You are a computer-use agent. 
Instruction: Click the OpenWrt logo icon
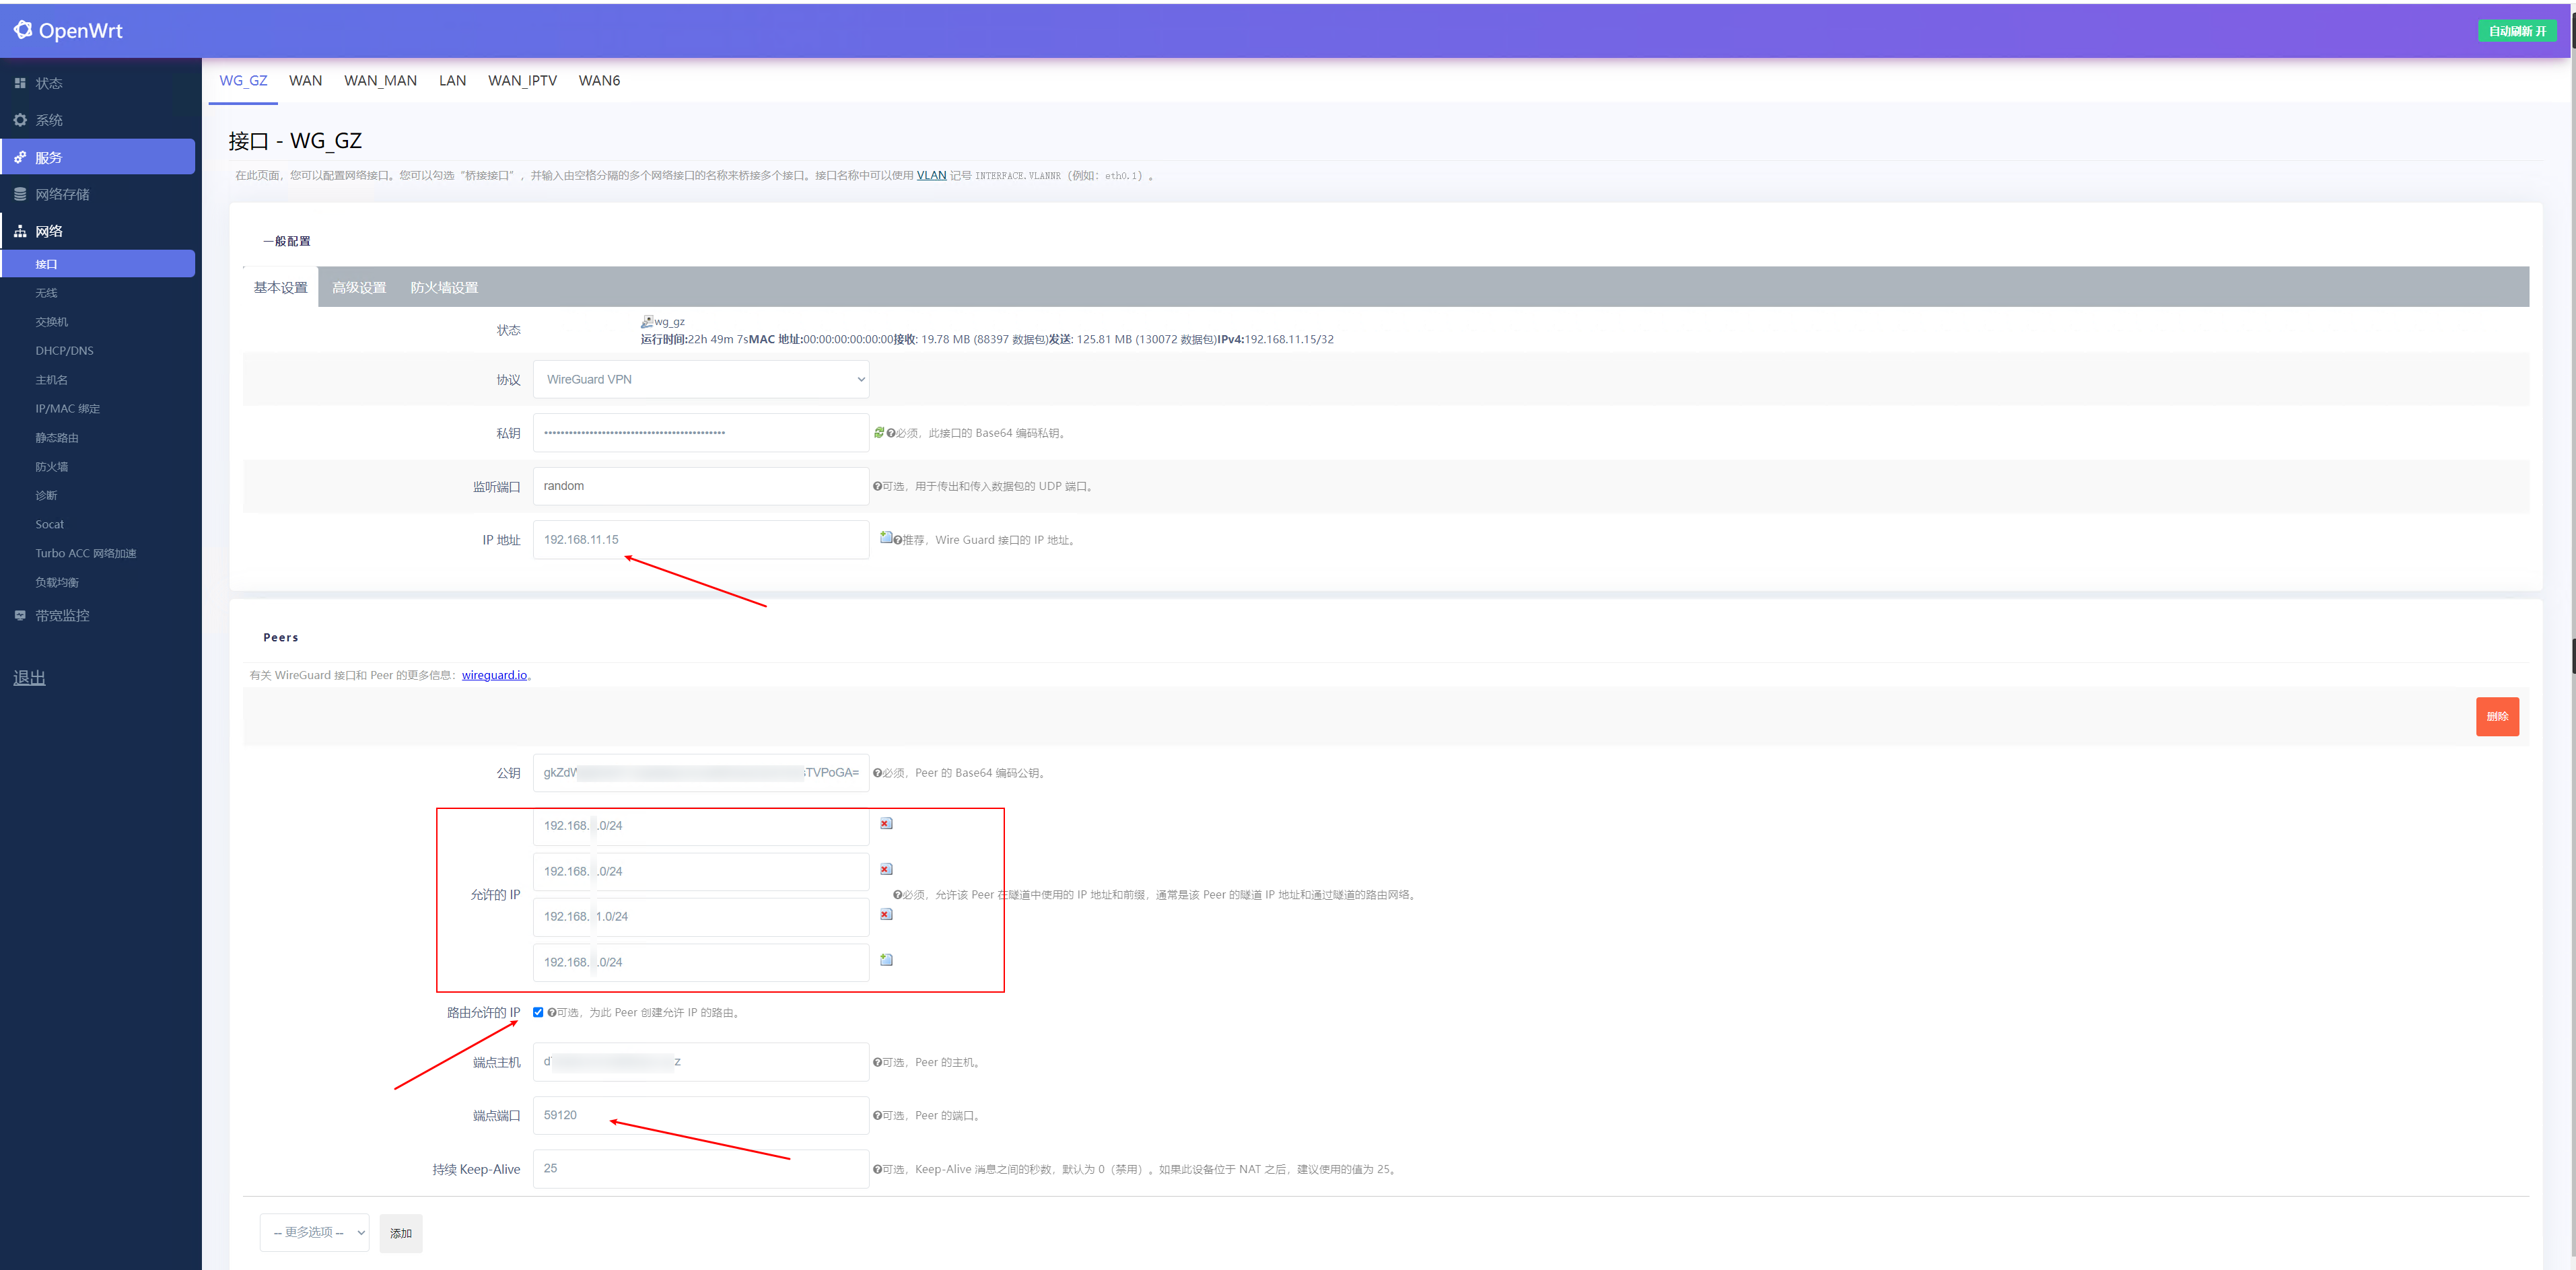click(22, 30)
